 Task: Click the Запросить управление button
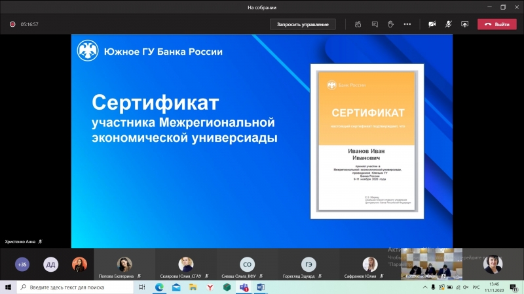pyautogui.click(x=303, y=24)
